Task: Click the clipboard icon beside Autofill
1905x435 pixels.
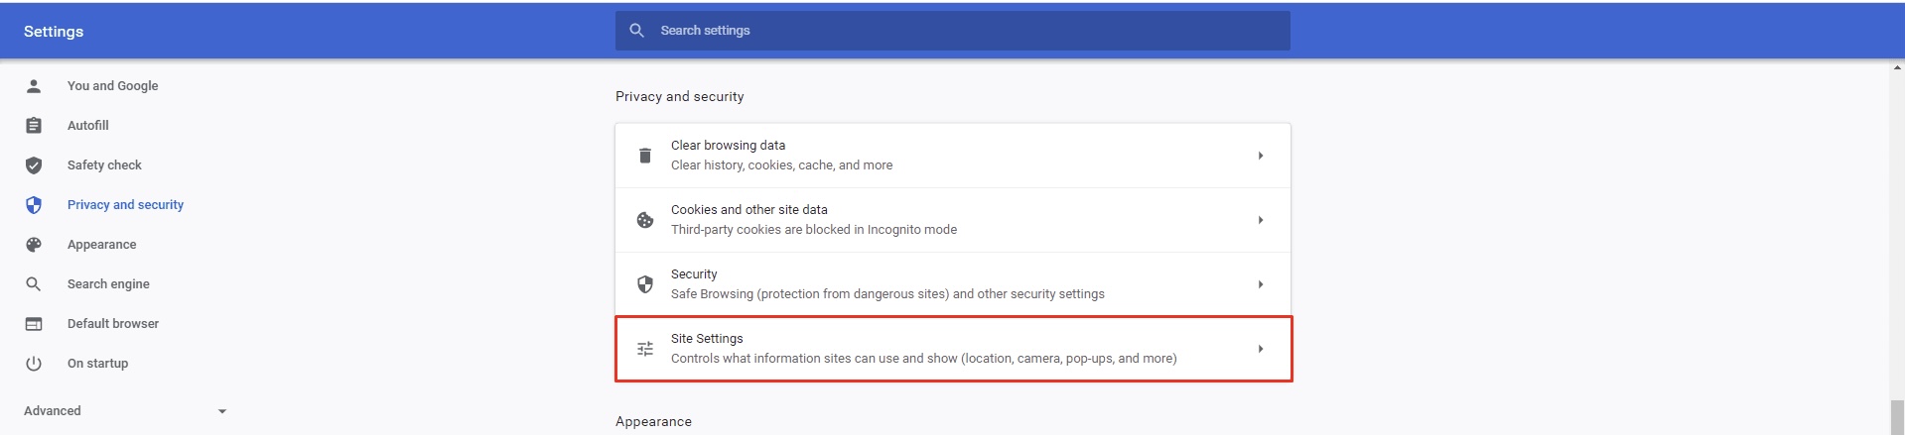Action: tap(34, 126)
